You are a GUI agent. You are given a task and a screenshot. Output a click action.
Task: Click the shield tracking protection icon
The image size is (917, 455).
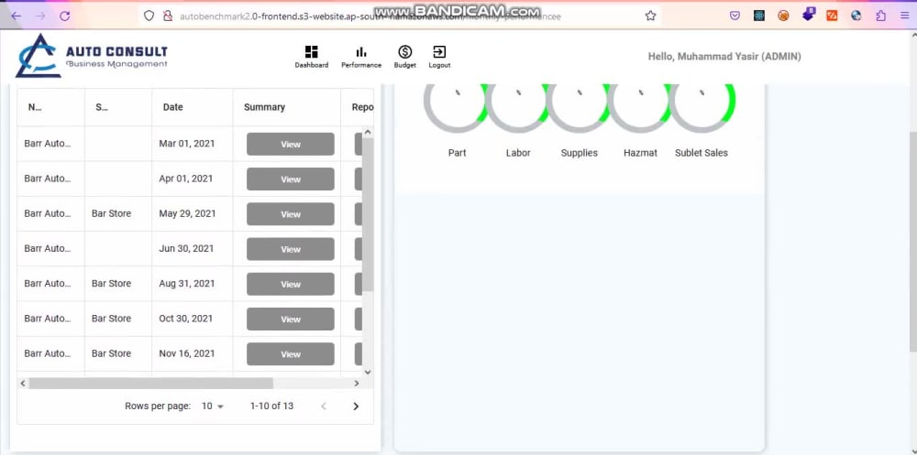tap(149, 16)
